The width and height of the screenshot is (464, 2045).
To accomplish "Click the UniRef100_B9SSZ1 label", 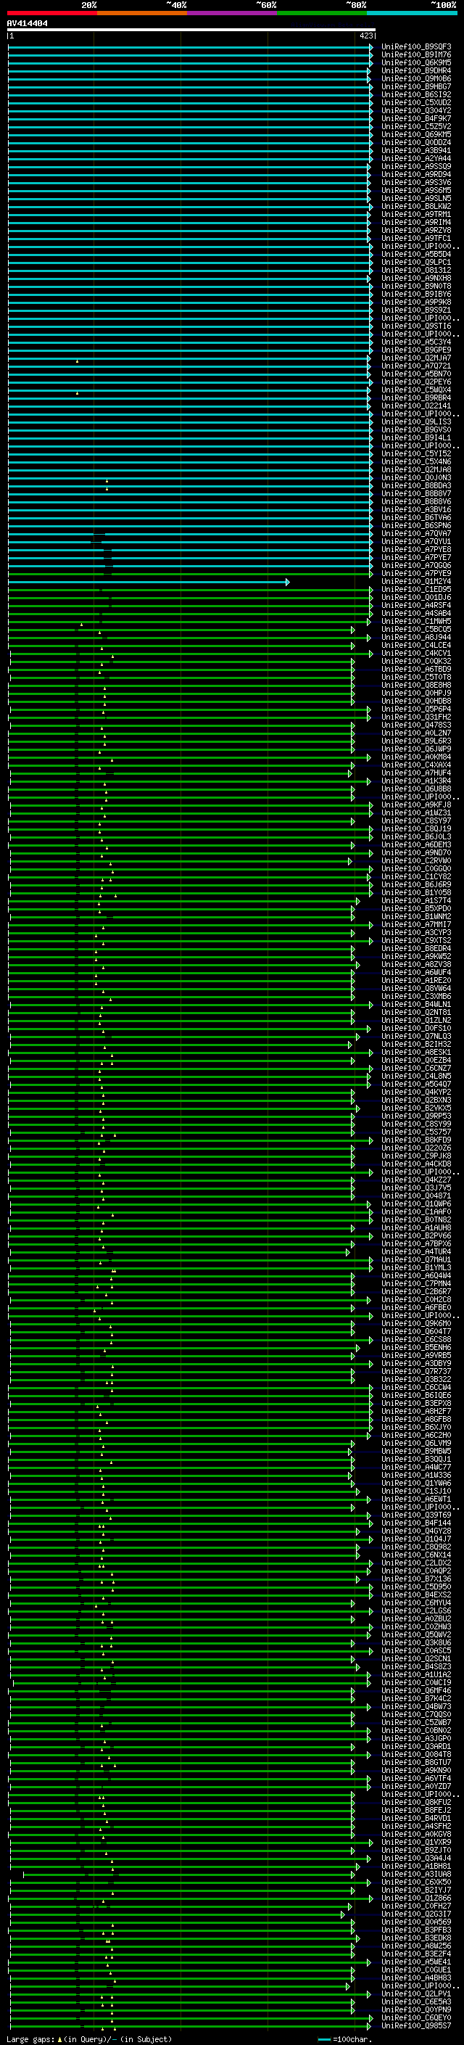I will pyautogui.click(x=416, y=310).
